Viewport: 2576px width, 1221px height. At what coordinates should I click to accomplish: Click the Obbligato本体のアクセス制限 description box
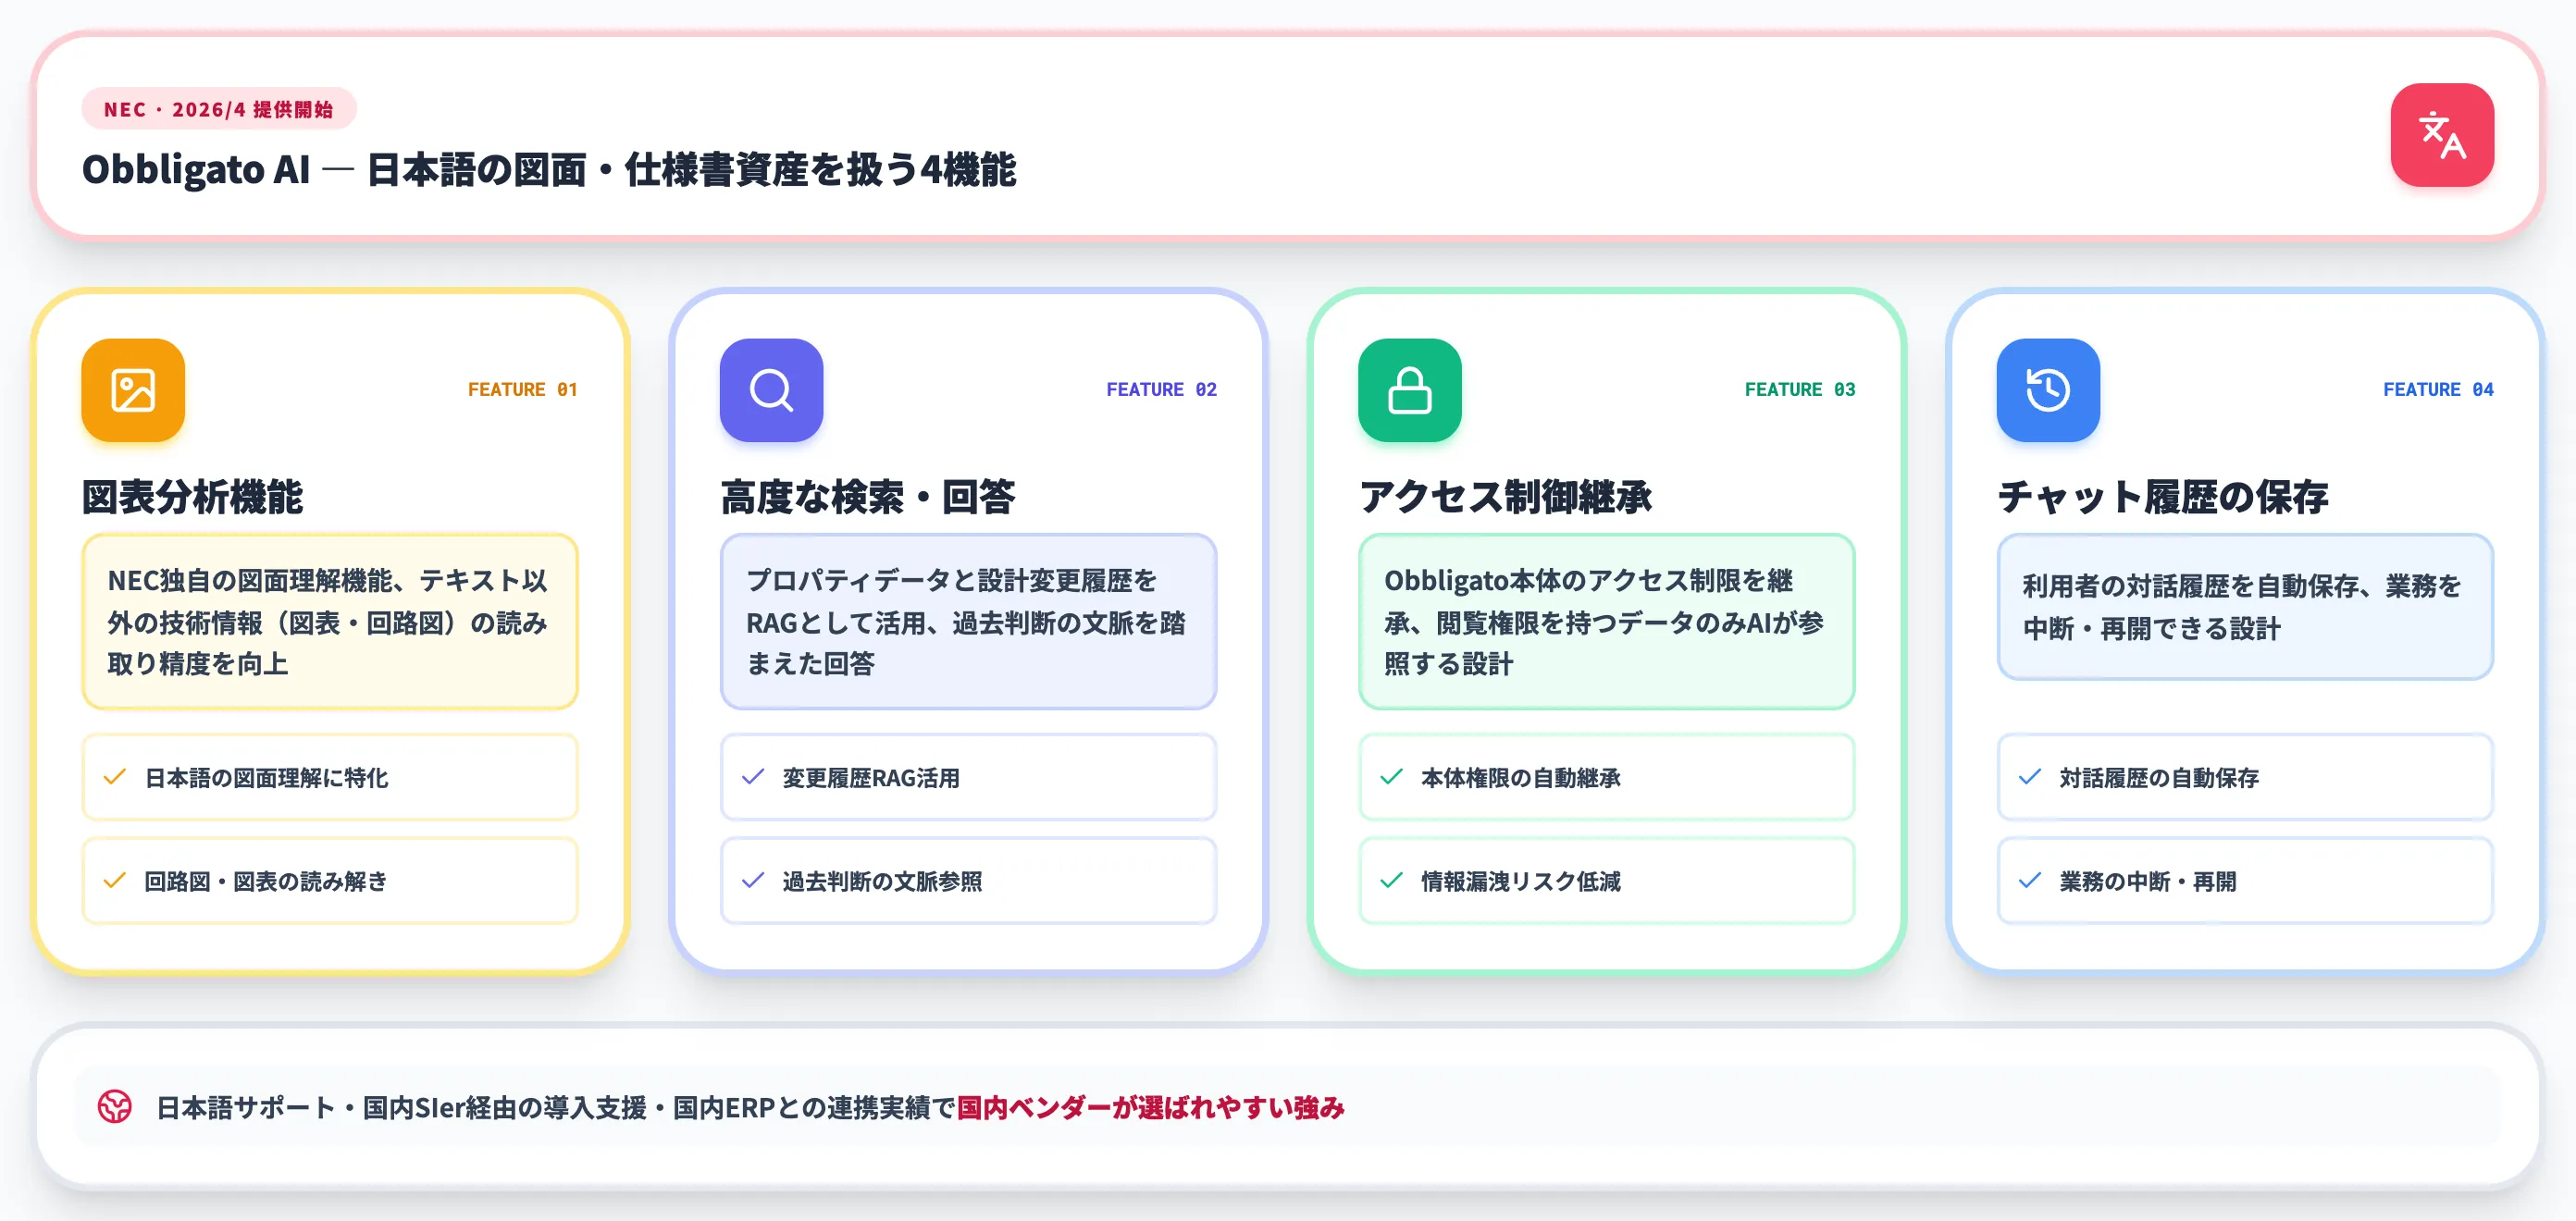point(1606,622)
